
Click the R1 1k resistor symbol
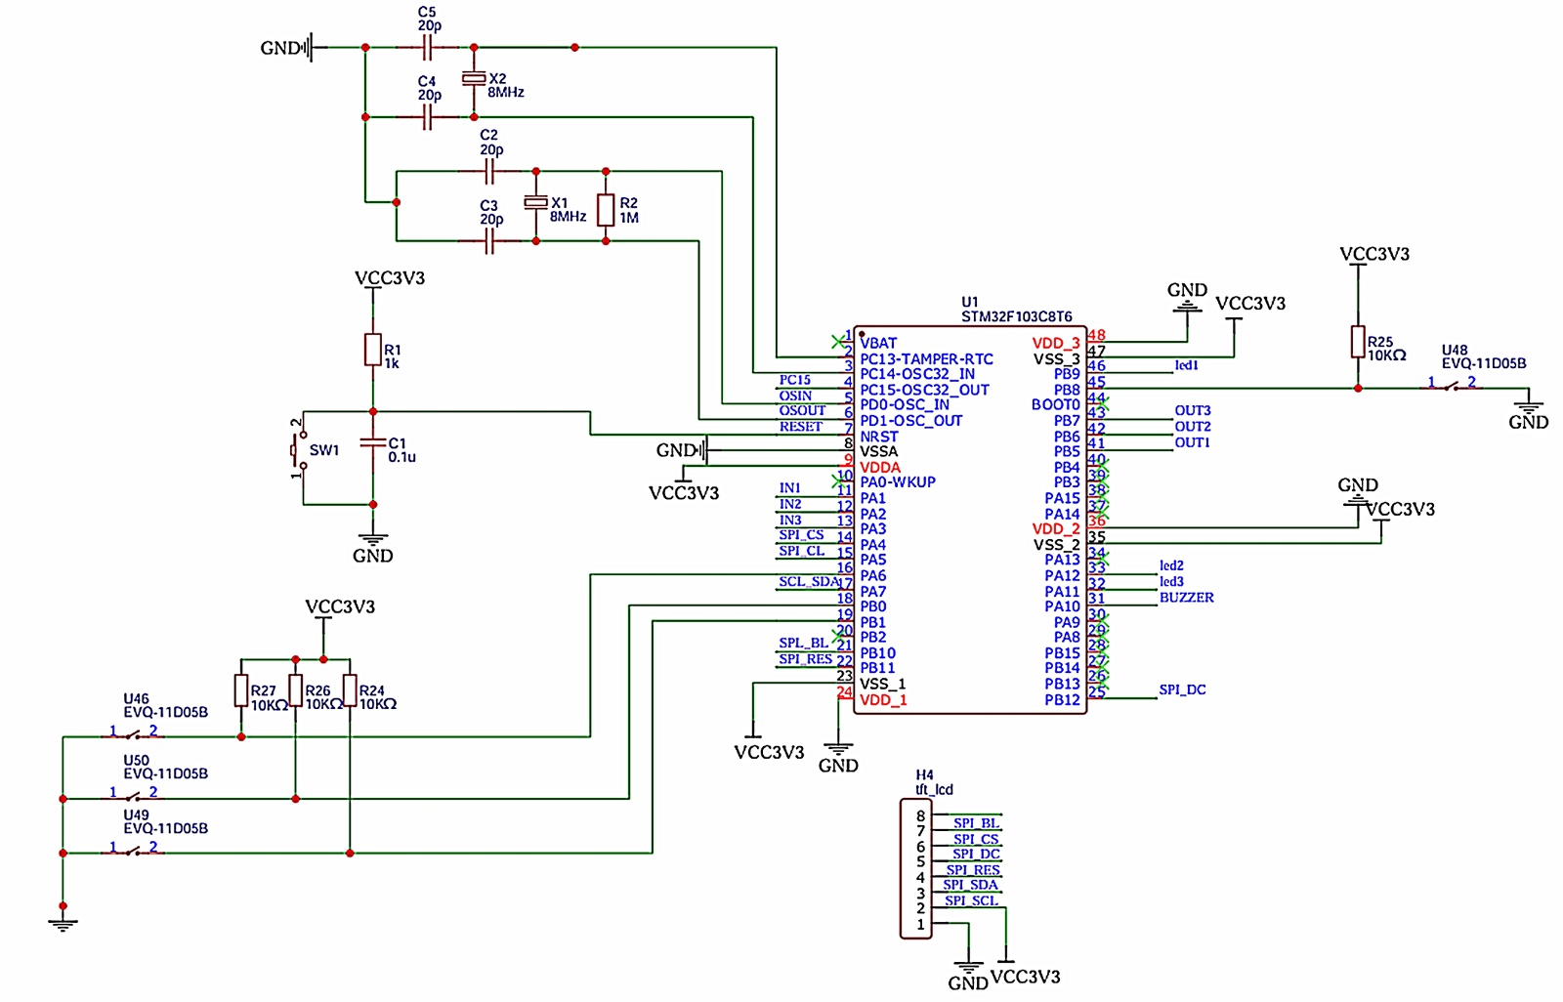pyautogui.click(x=373, y=350)
